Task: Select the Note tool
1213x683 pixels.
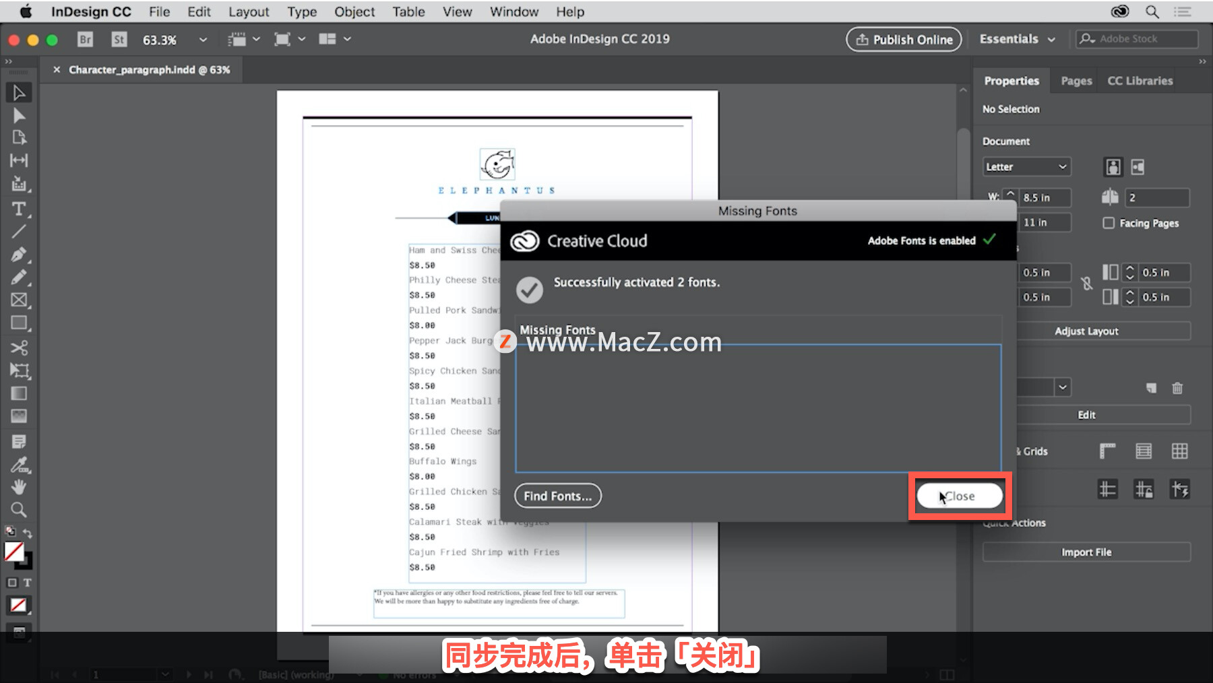Action: point(19,442)
